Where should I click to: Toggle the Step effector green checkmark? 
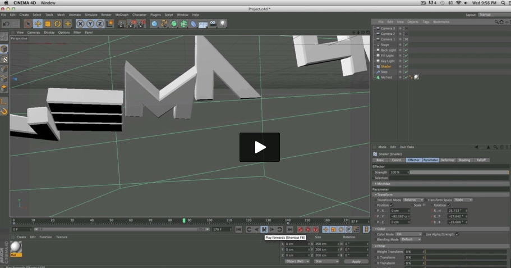[407, 72]
